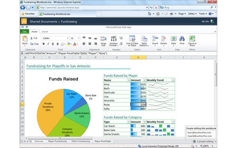Toggle Italic formatting

tap(48, 44)
